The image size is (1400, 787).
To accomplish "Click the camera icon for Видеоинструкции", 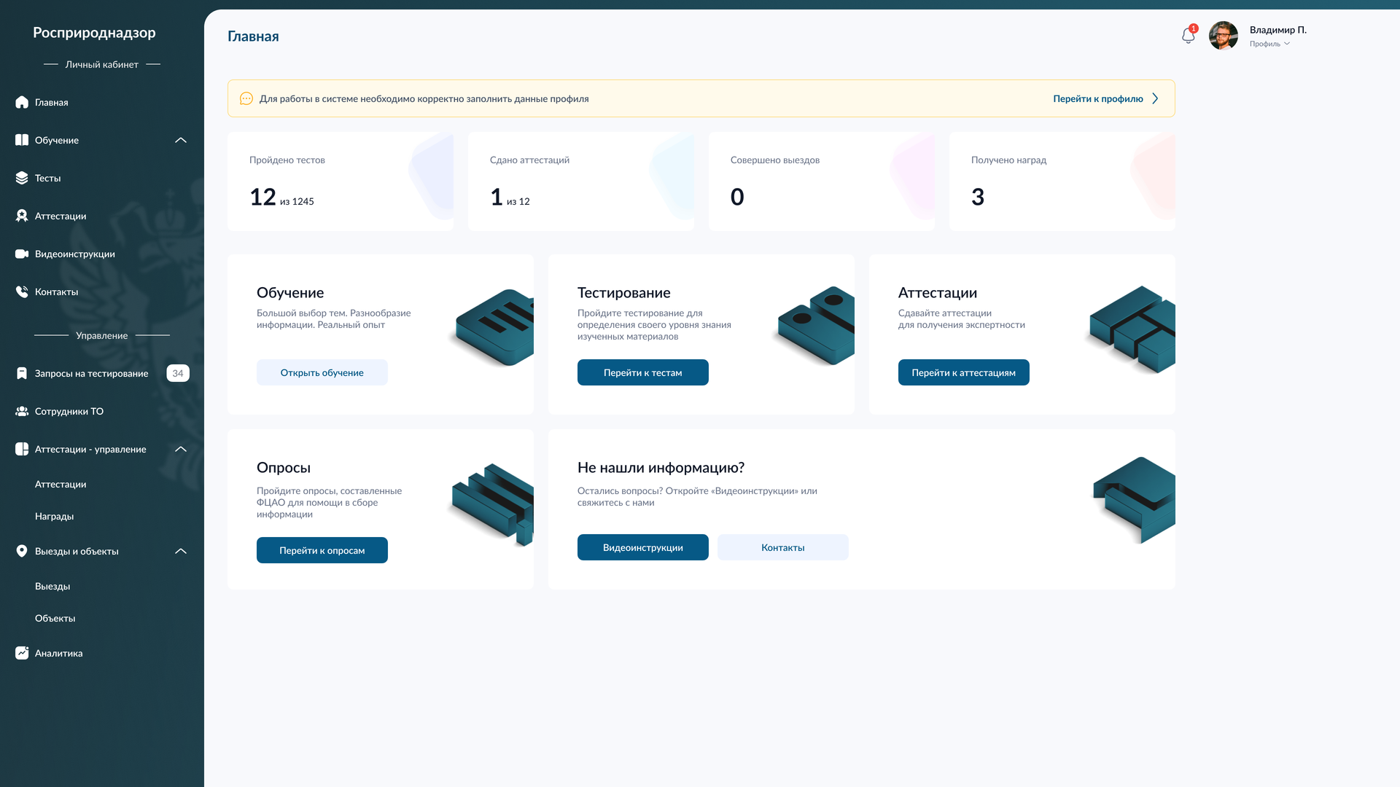I will tap(22, 254).
